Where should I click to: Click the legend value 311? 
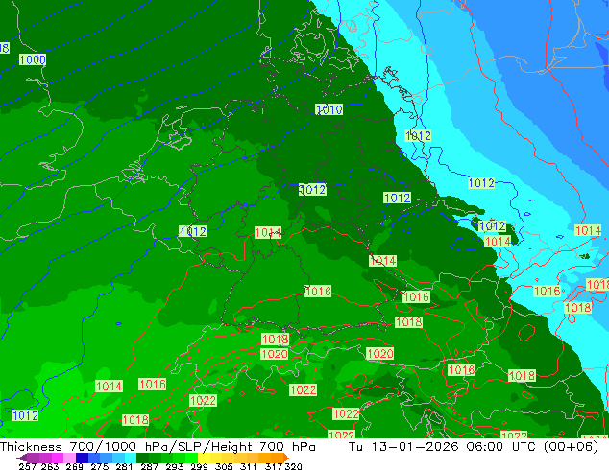click(x=248, y=466)
